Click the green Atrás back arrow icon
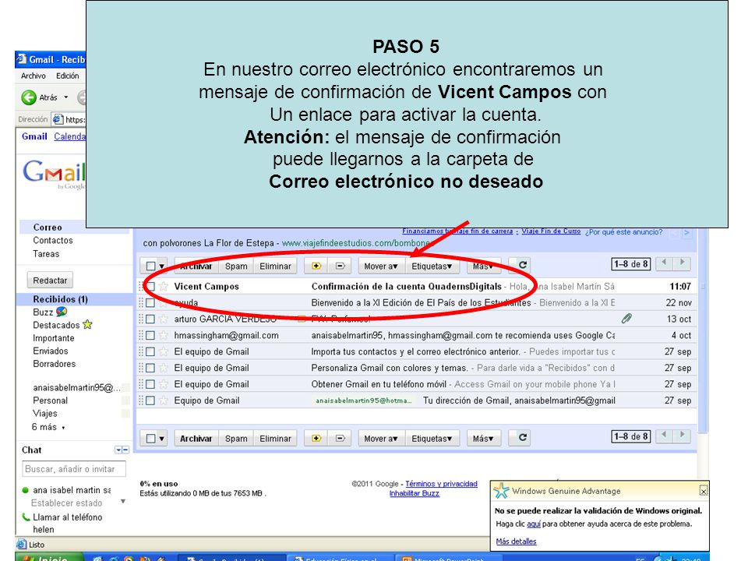The image size is (748, 561). pos(29,97)
